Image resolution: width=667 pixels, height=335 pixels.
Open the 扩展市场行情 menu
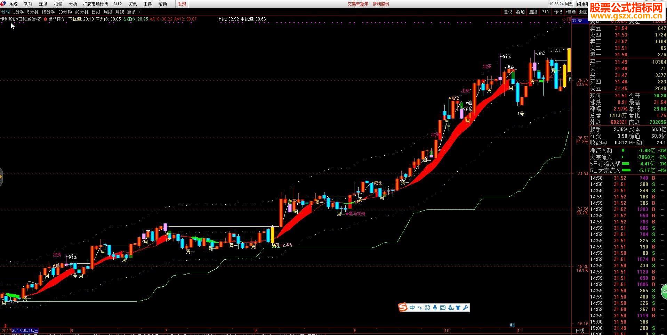pos(95,4)
